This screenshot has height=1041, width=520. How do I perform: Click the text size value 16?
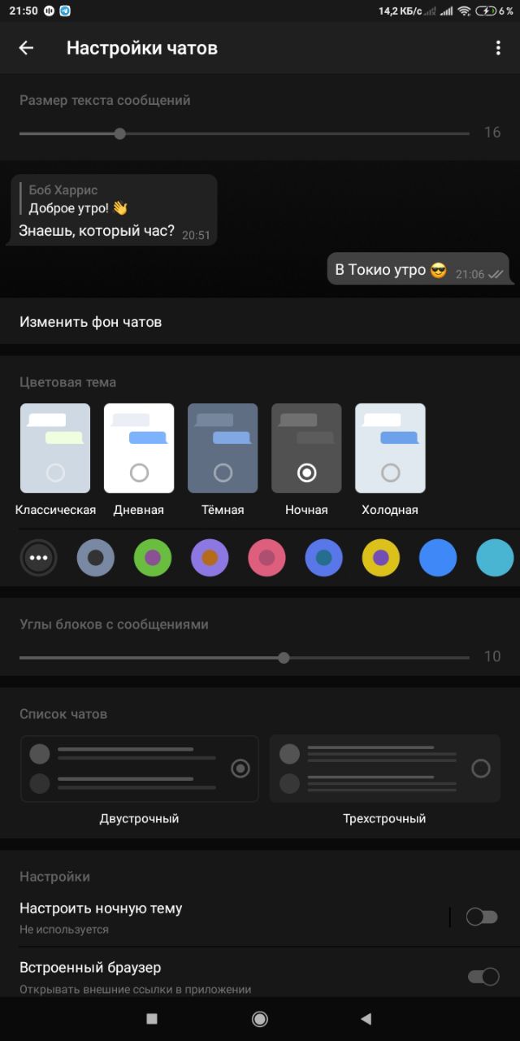tap(492, 133)
